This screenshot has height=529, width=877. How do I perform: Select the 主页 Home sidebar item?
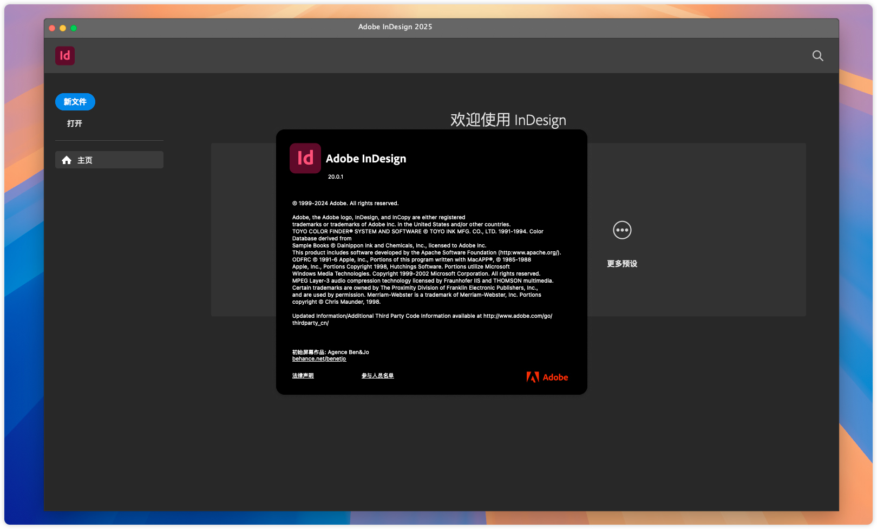[x=109, y=160]
